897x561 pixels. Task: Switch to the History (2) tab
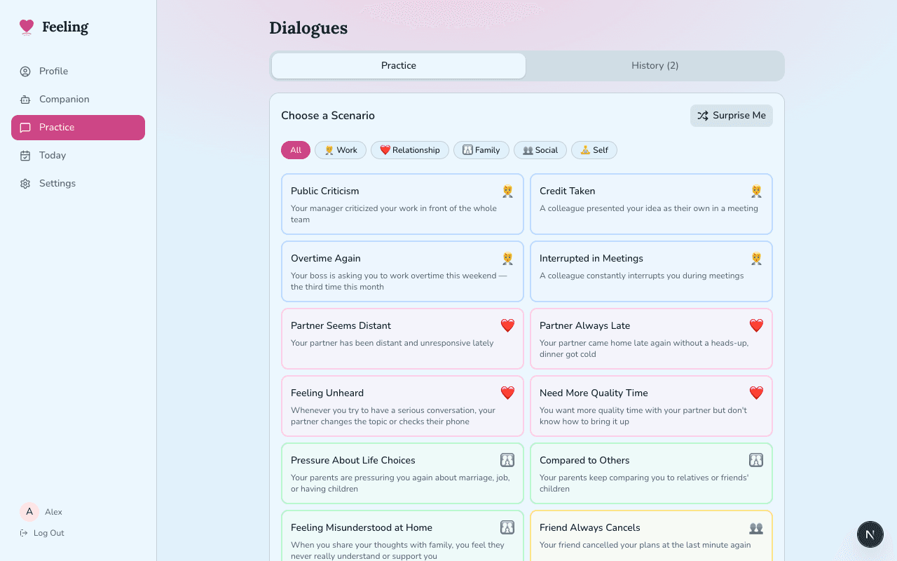[x=655, y=66]
